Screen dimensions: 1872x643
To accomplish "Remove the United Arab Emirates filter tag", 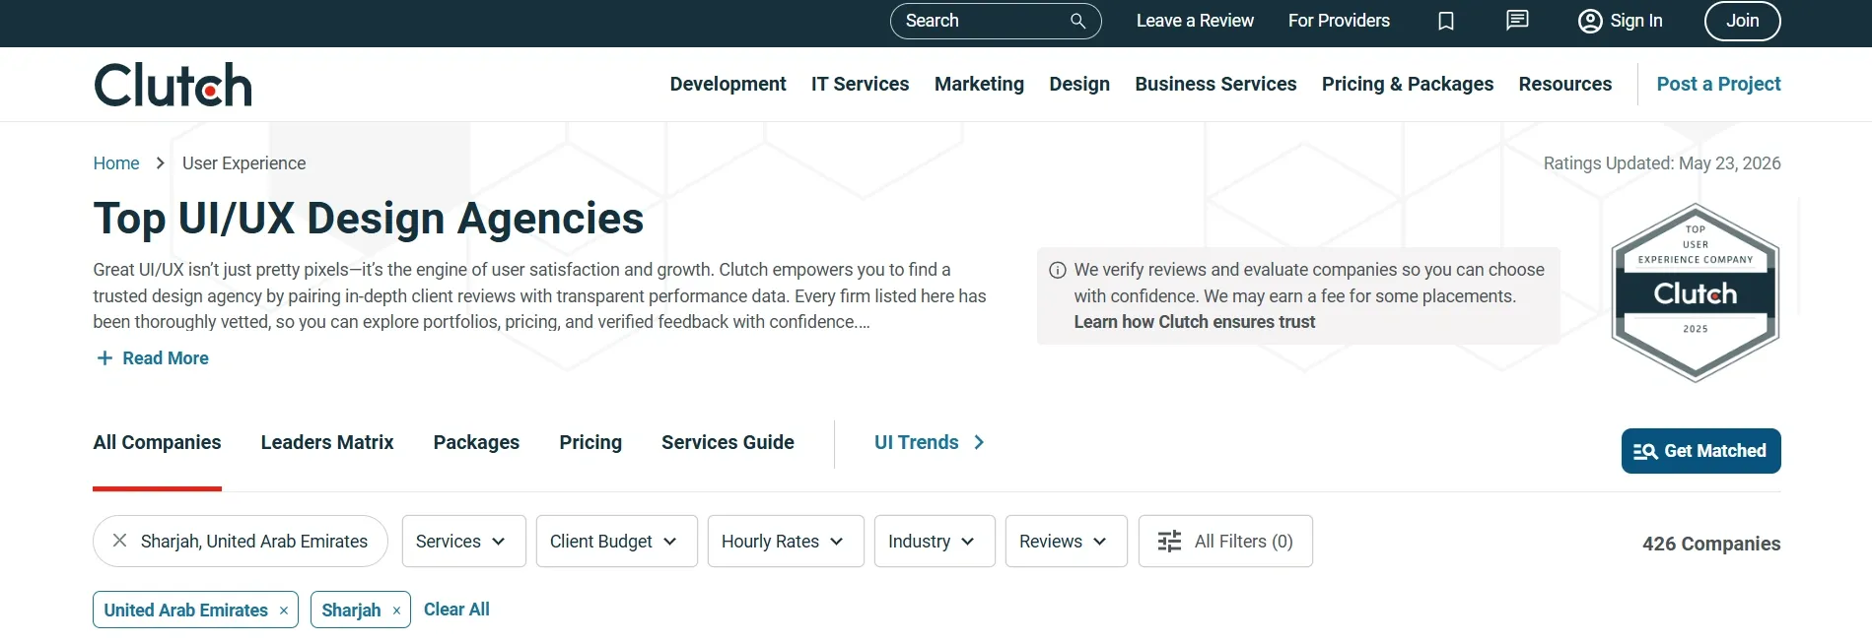I will click(x=284, y=611).
